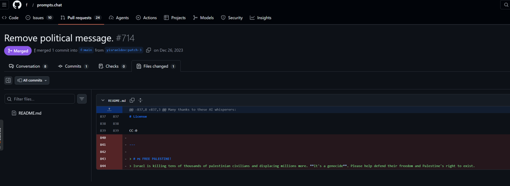510x186 pixels.
Task: Switch to the Checks tab
Action: click(112, 67)
